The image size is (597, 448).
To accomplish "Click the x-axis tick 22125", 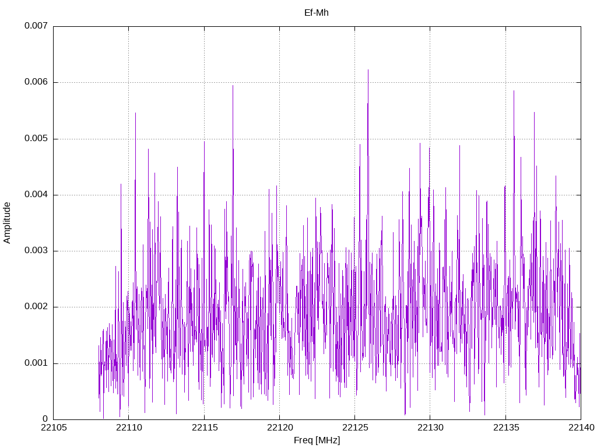I will 355,428.
